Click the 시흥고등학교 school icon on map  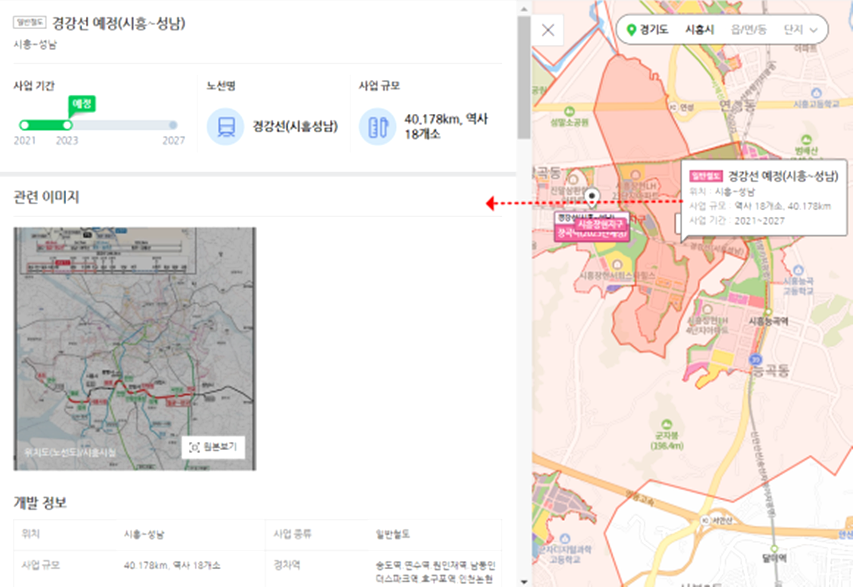[x=816, y=93]
